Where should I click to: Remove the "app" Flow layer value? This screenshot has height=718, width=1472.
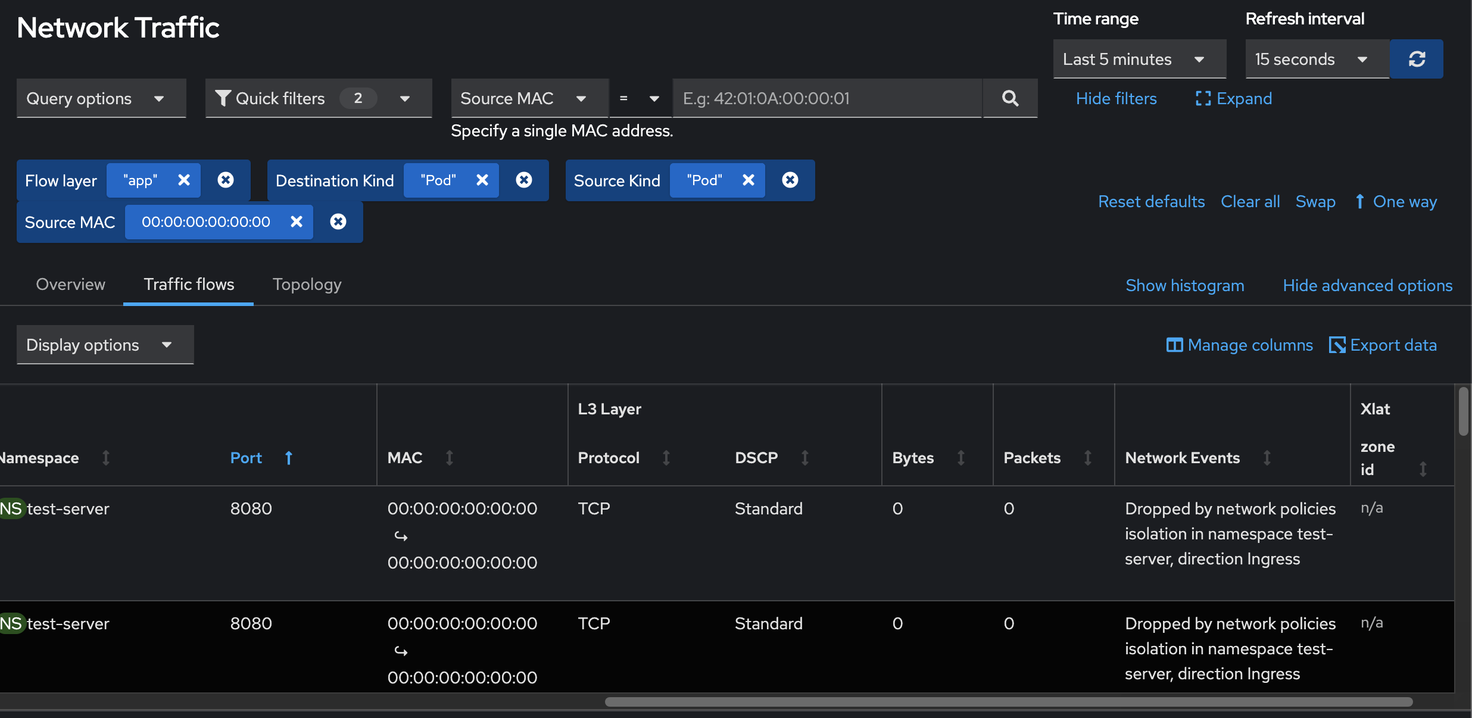click(184, 180)
